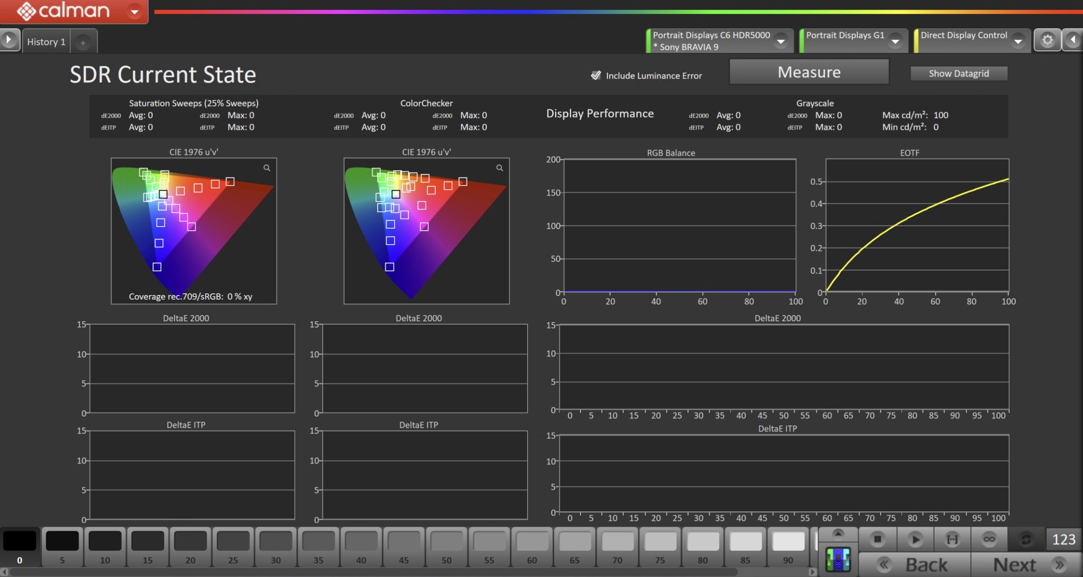Toggle the 123 numeric display button
Image resolution: width=1083 pixels, height=577 pixels.
click(x=1064, y=539)
